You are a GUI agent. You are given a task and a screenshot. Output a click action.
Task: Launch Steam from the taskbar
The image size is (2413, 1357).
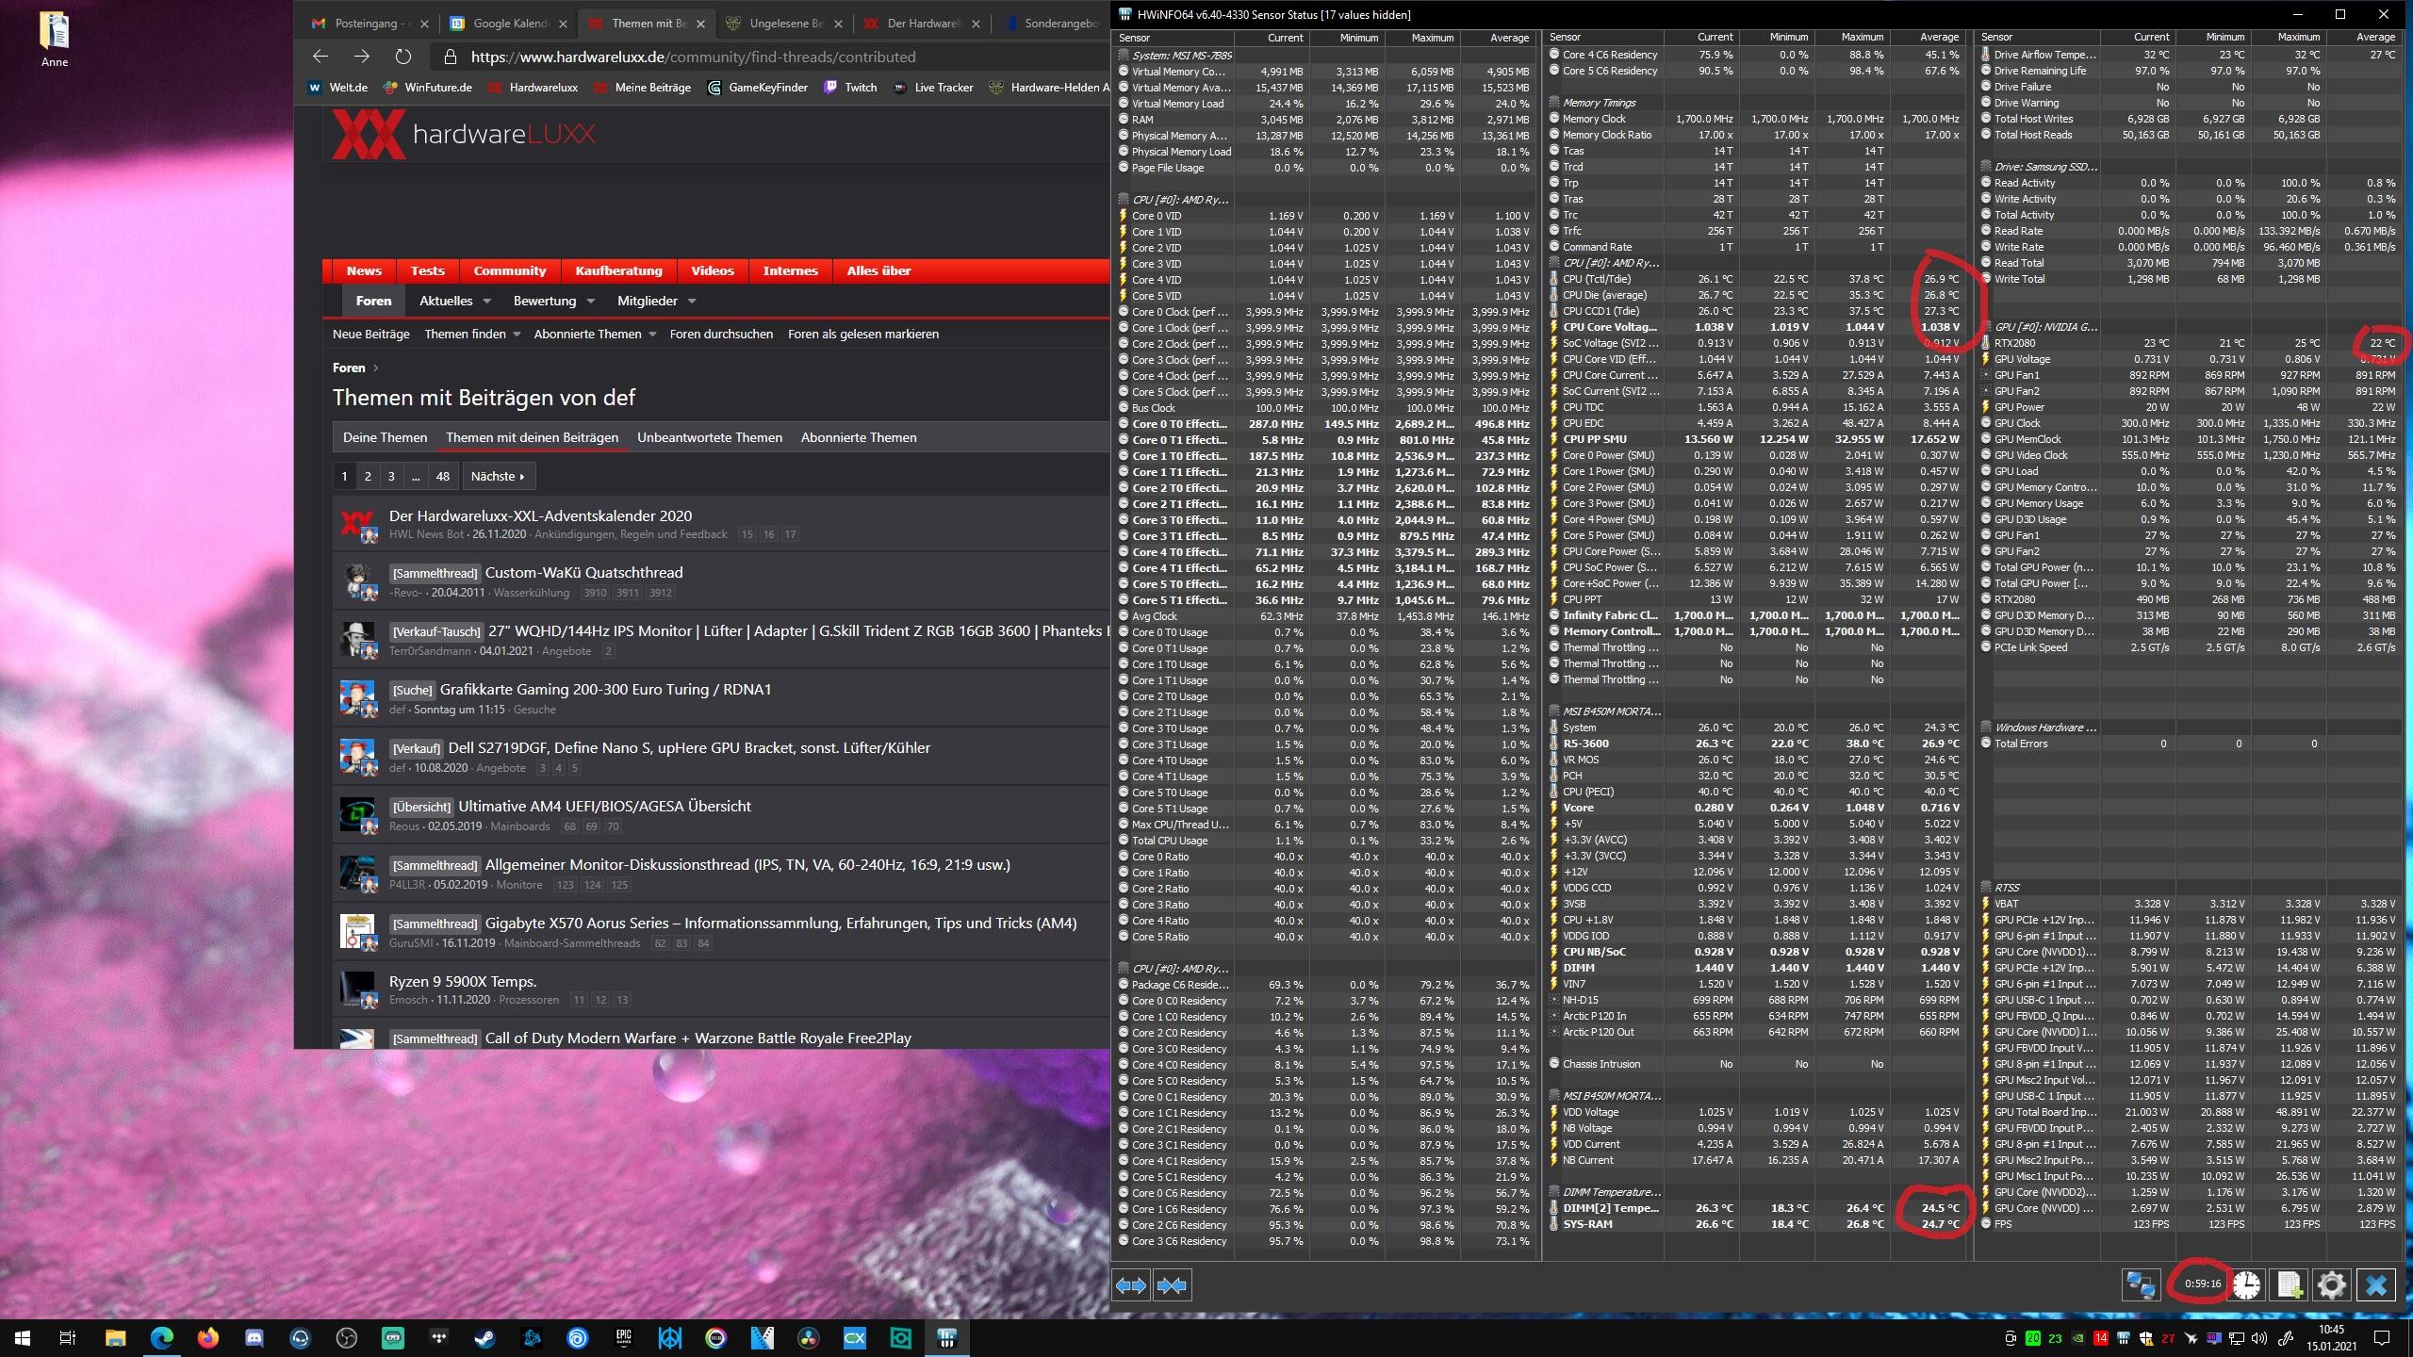485,1337
